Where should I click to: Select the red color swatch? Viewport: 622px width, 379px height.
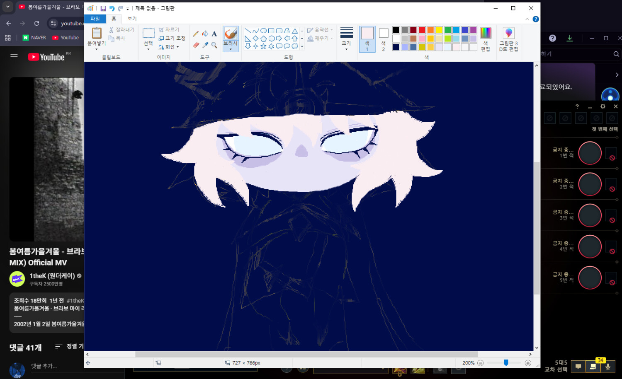pos(422,30)
